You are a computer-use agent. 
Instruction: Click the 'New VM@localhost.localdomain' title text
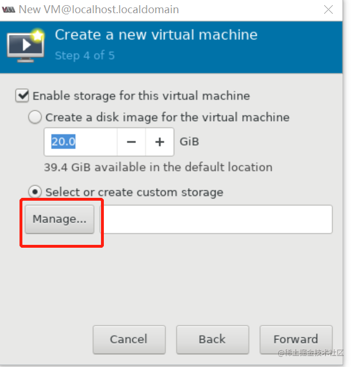pos(99,10)
